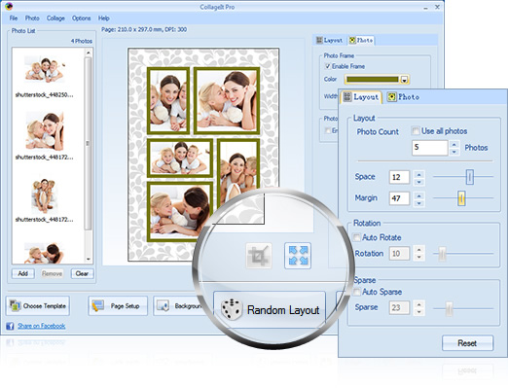Viewport: 508px width, 388px height.
Task: Open Share on Facebook link
Action: (x=42, y=326)
